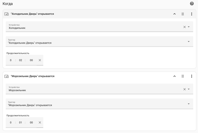This screenshot has height=133, width=198.
Task: Open help for the Когда section
Action: 192,4
